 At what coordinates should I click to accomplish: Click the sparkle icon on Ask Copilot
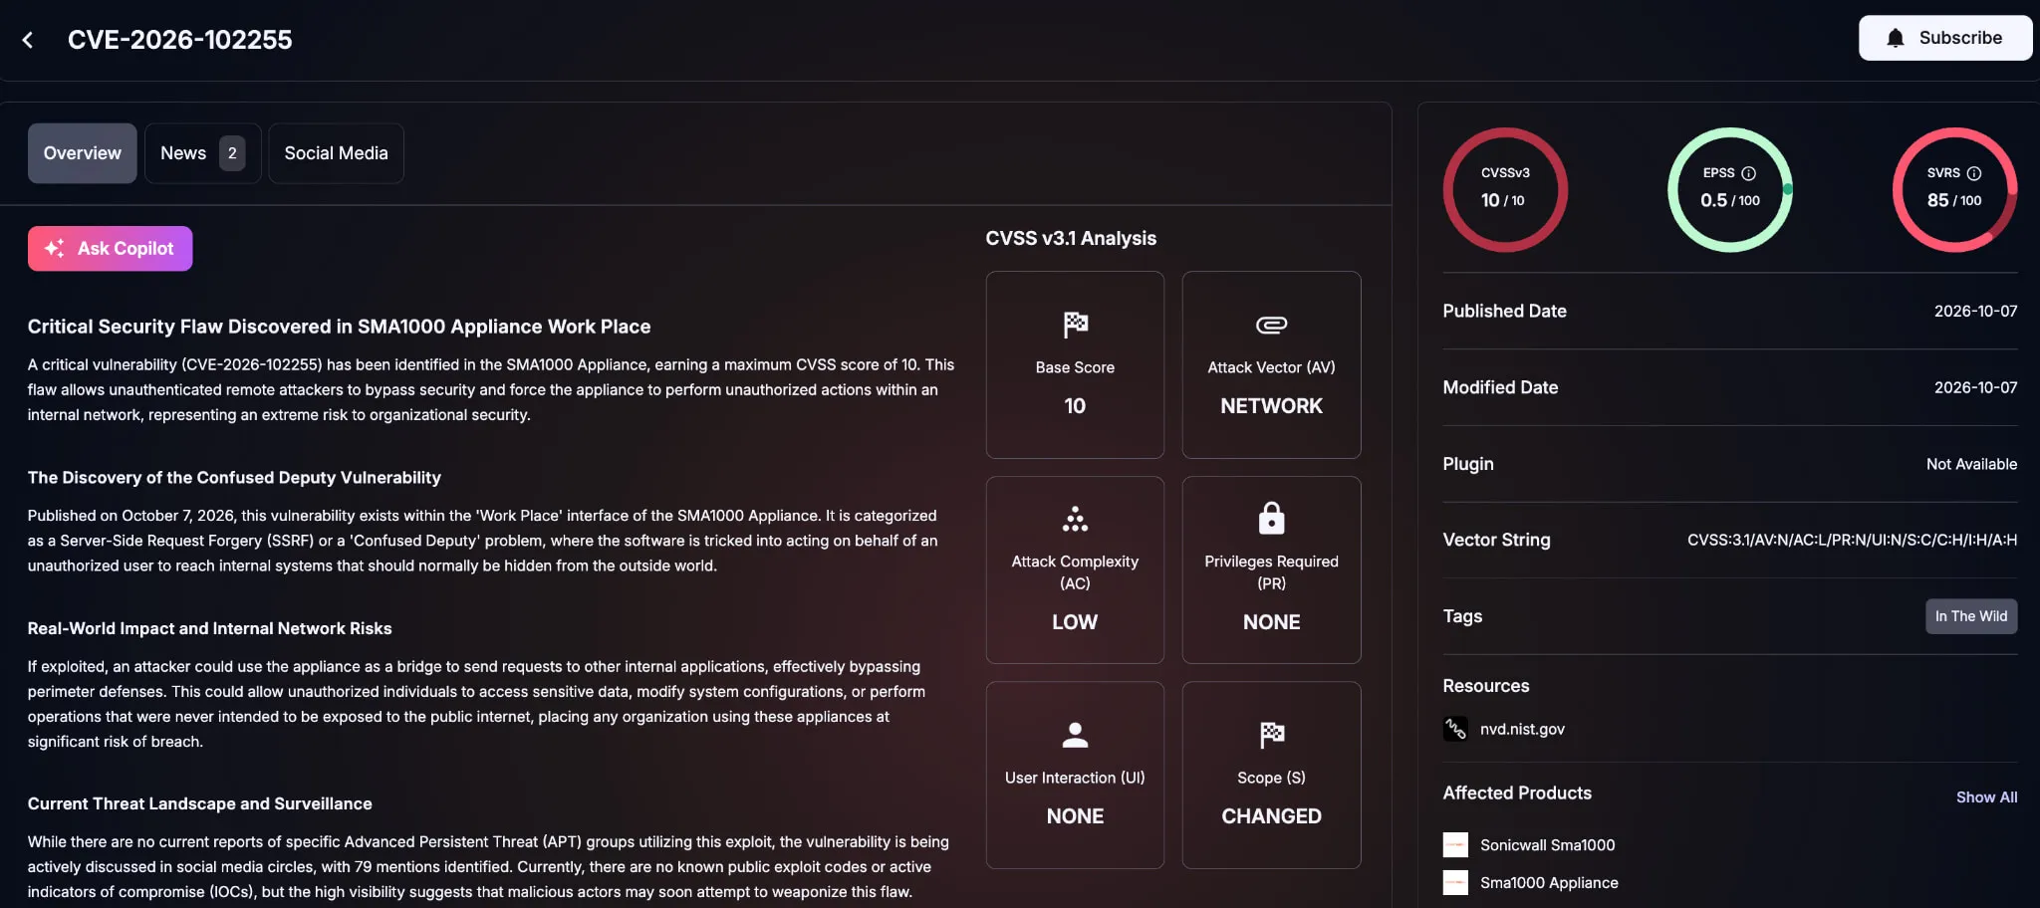pyautogui.click(x=55, y=248)
